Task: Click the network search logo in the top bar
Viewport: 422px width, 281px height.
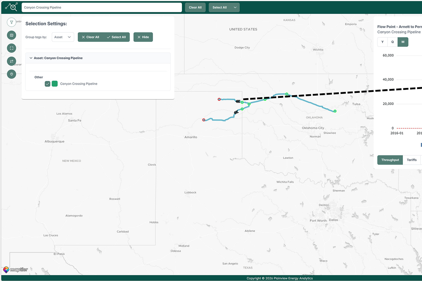Action: click(12, 7)
